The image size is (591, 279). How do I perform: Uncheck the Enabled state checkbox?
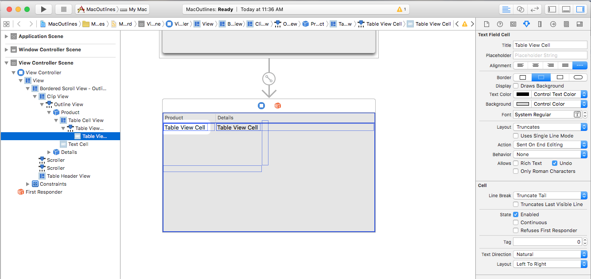[x=516, y=214]
